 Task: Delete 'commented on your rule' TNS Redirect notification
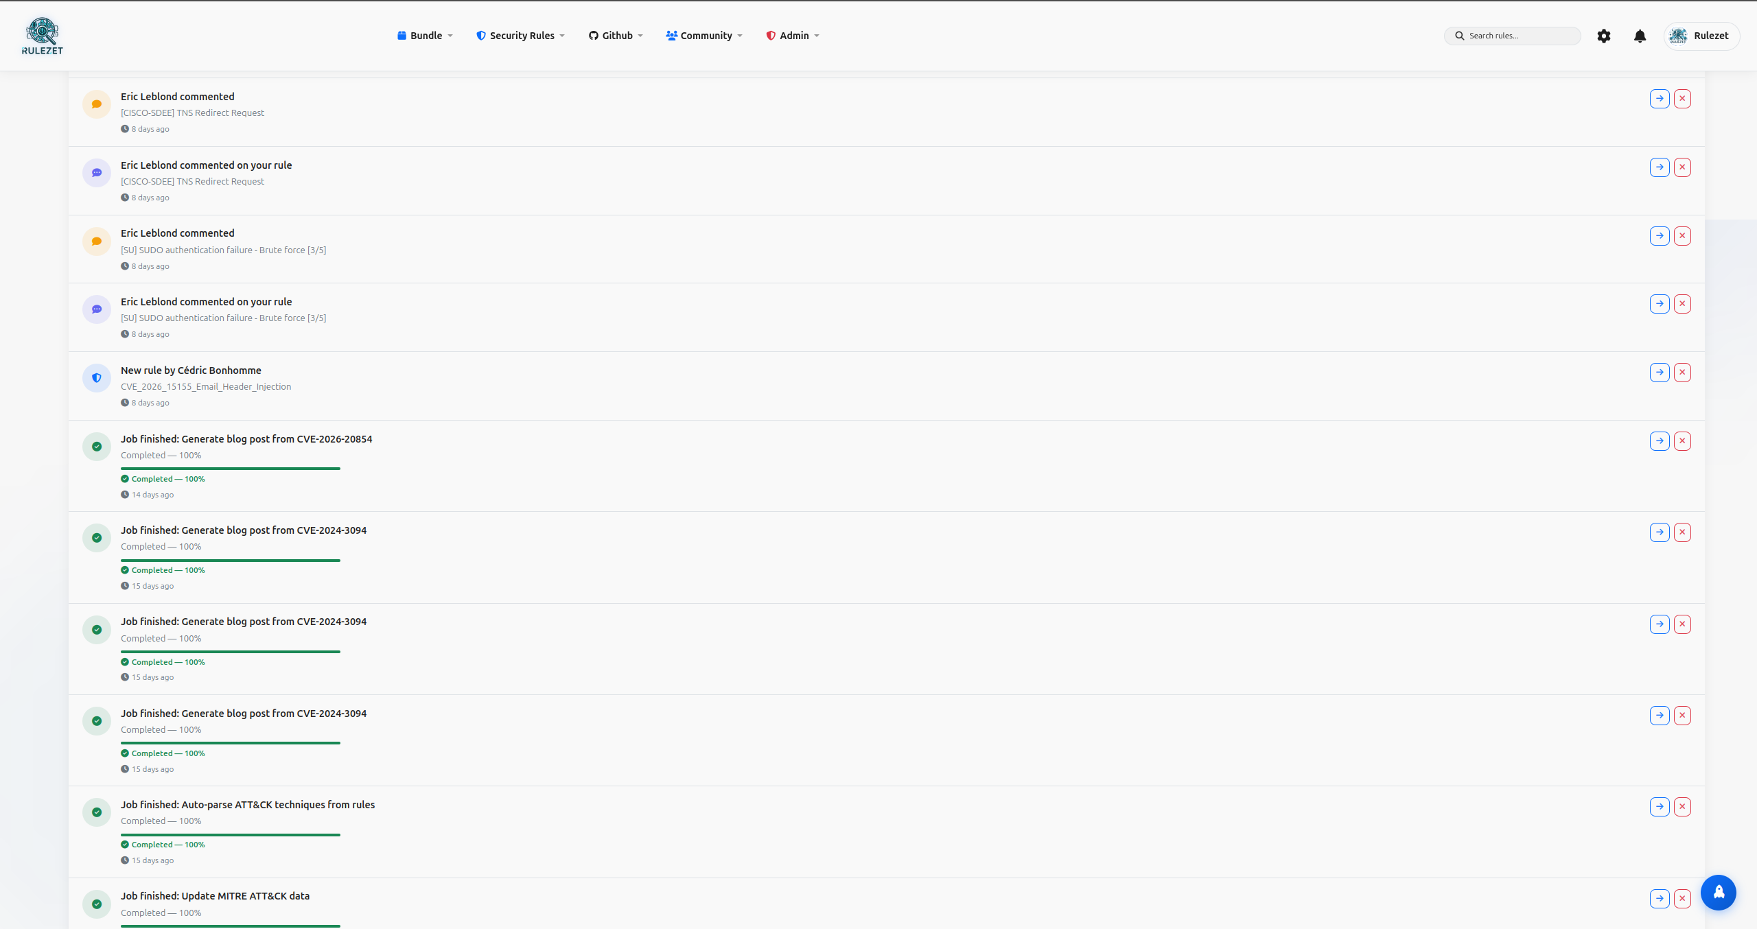pos(1682,167)
